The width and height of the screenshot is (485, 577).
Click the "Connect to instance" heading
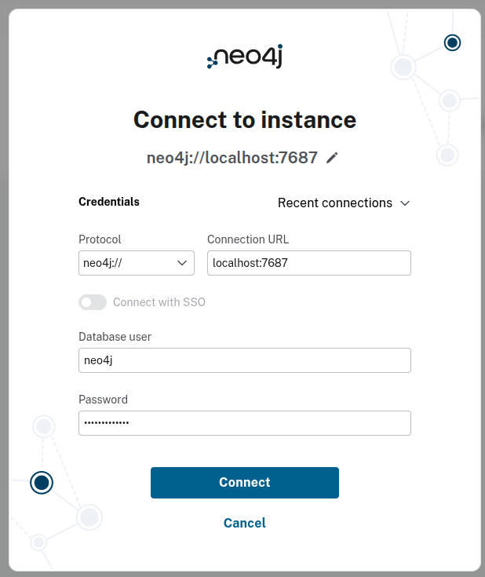pos(244,119)
